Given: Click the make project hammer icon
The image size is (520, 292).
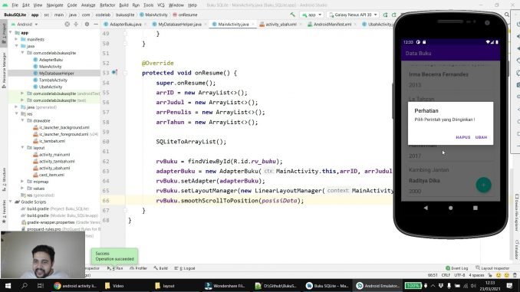Looking at the screenshot, I should click(292, 15).
